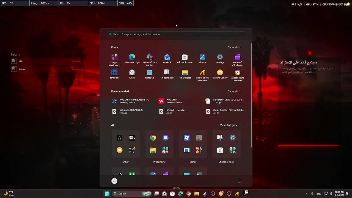
Task: Launch Call of Duty in Other category
Action: pyautogui.click(x=132, y=138)
